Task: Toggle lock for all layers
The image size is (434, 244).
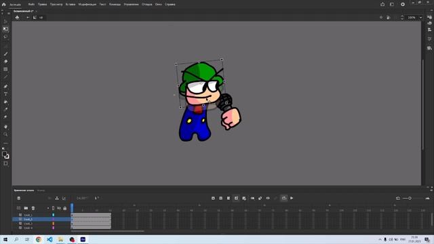Action: [65, 208]
